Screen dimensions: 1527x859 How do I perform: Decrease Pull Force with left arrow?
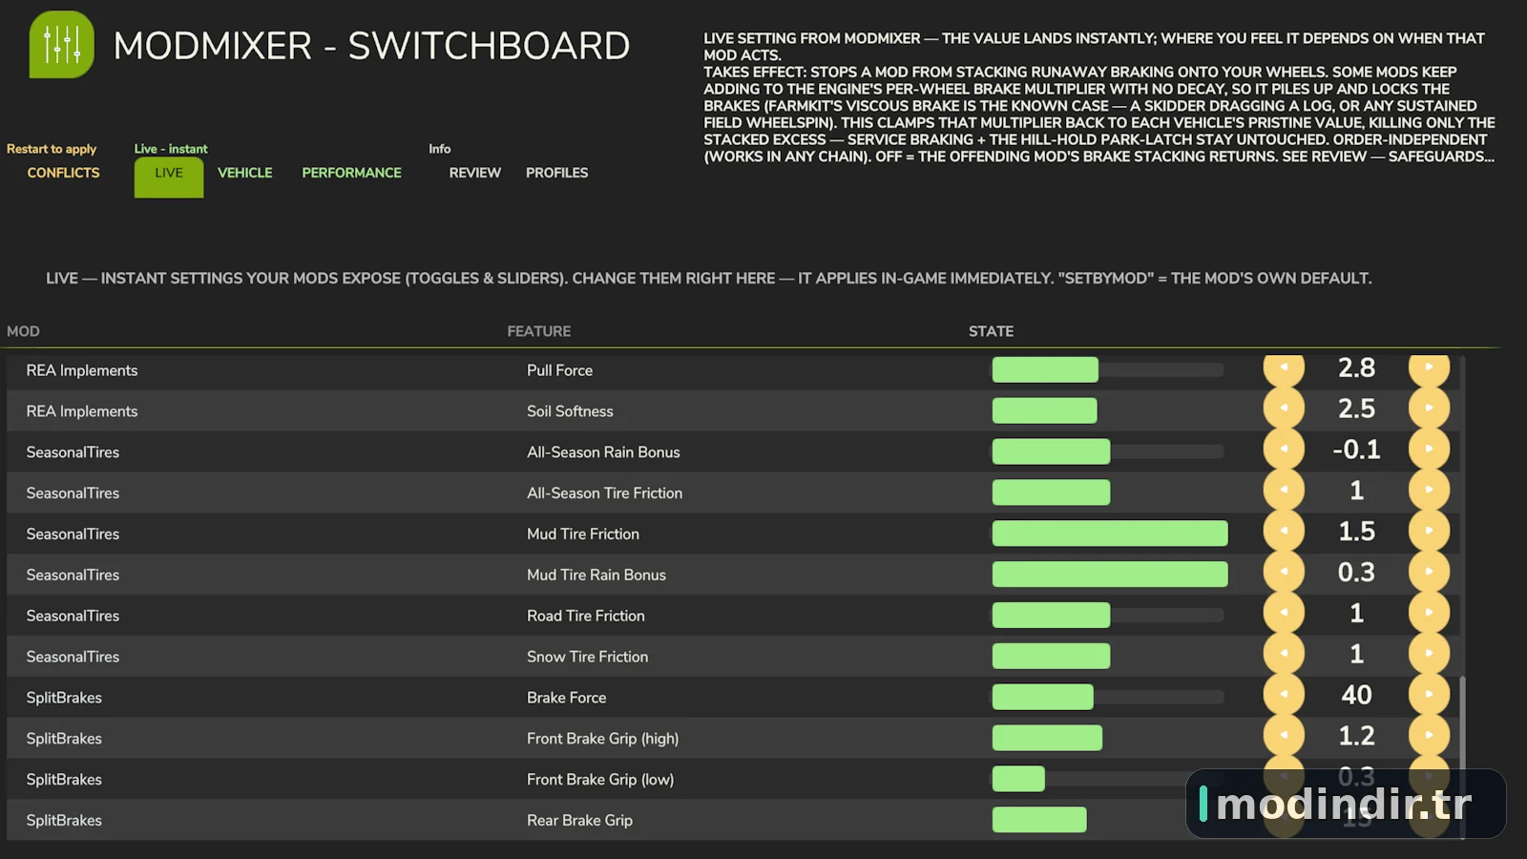[1284, 367]
